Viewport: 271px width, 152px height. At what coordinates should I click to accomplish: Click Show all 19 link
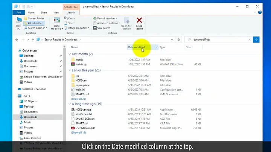click(x=78, y=133)
